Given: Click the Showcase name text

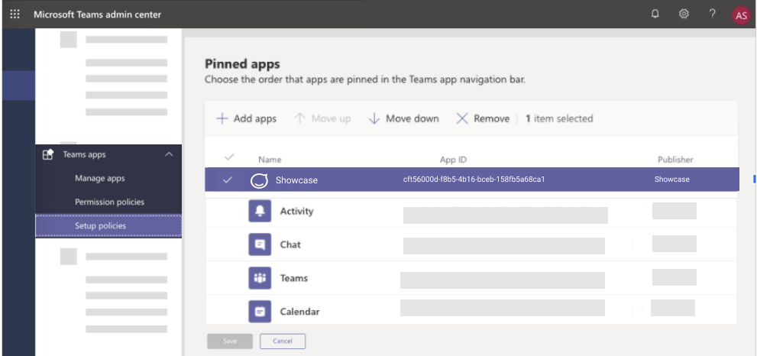Looking at the screenshot, I should pyautogui.click(x=296, y=180).
